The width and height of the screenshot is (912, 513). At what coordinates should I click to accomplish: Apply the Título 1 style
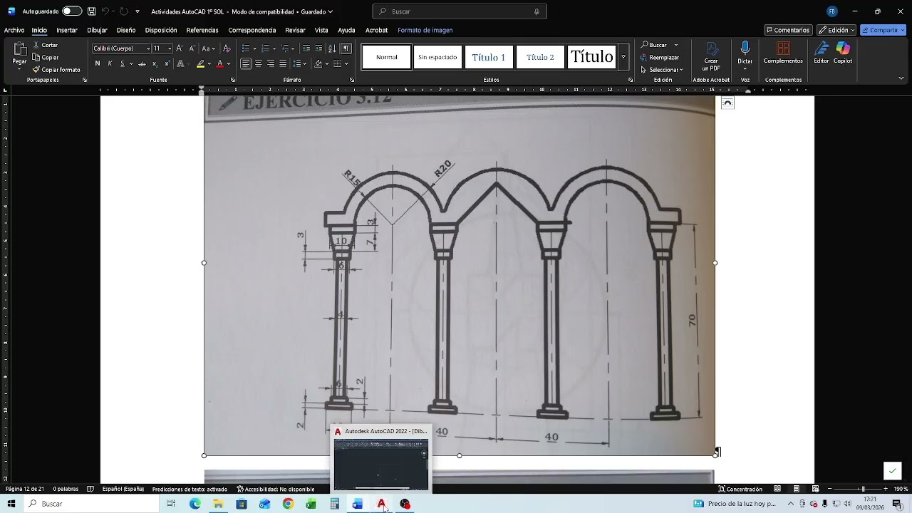(489, 57)
